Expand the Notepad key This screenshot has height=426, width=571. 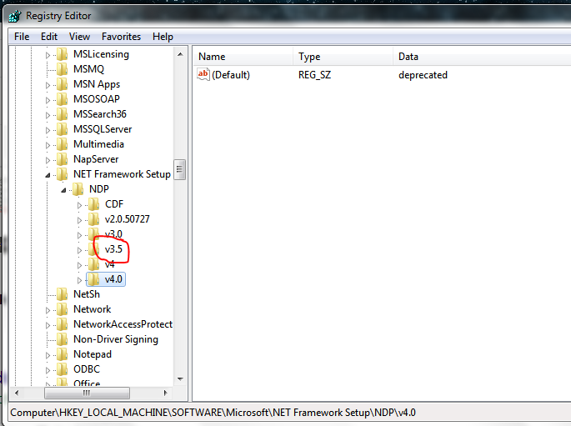(48, 355)
